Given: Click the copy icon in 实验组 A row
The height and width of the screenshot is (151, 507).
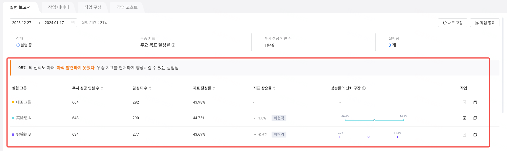Looking at the screenshot, I should tap(475, 118).
